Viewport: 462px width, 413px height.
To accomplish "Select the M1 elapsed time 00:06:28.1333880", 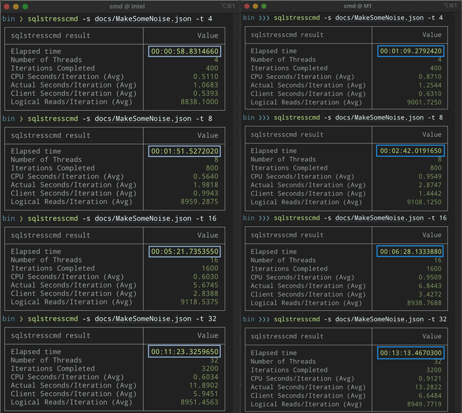I will point(410,251).
